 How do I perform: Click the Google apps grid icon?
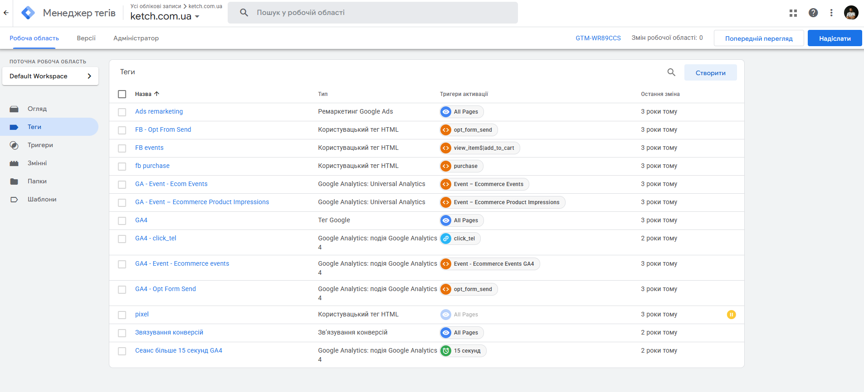click(793, 13)
